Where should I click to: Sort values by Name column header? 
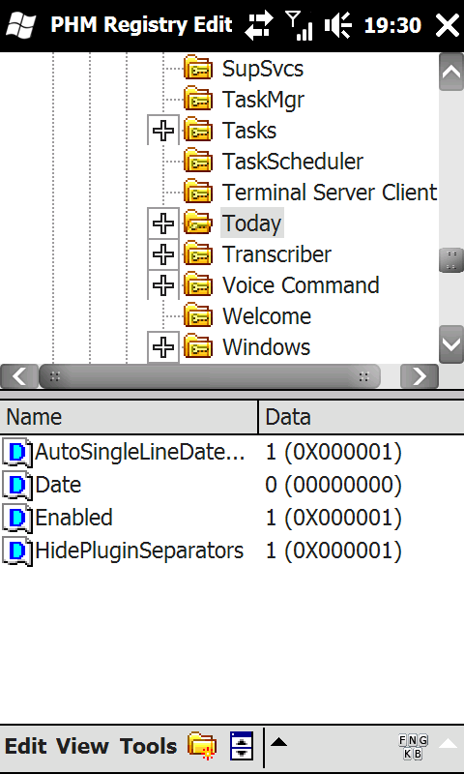click(129, 417)
